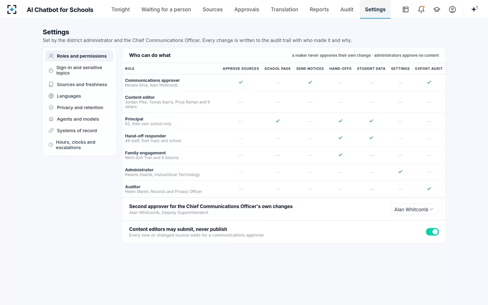Click the link icon for Systems of record
This screenshot has height=305, width=488.
[51, 130]
